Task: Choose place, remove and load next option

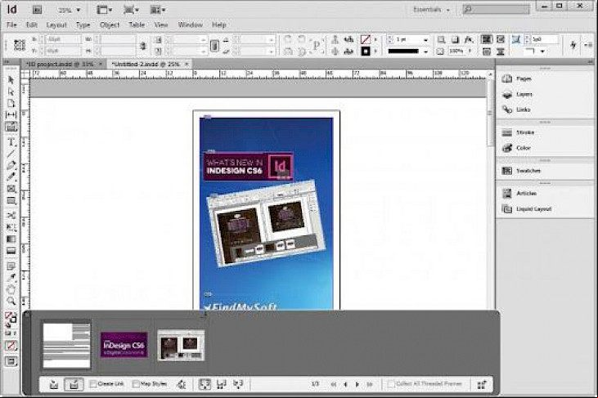Action: [205, 385]
